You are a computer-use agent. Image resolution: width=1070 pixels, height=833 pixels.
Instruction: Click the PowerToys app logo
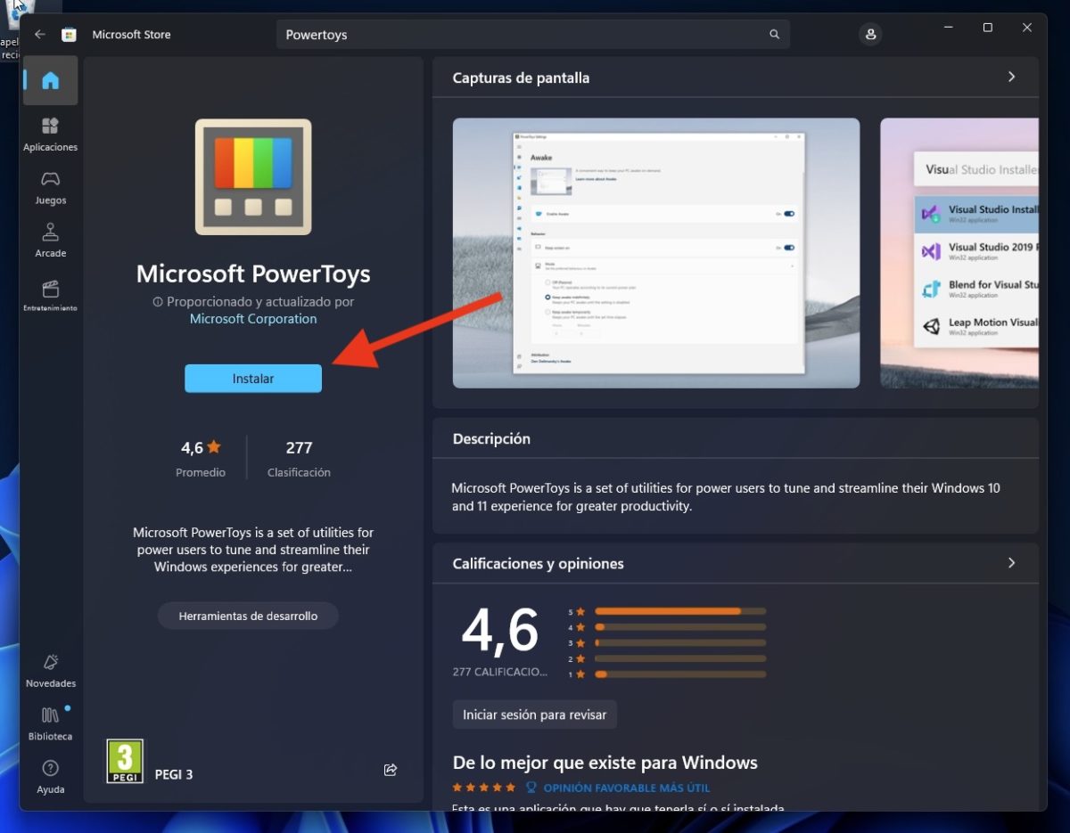click(253, 176)
